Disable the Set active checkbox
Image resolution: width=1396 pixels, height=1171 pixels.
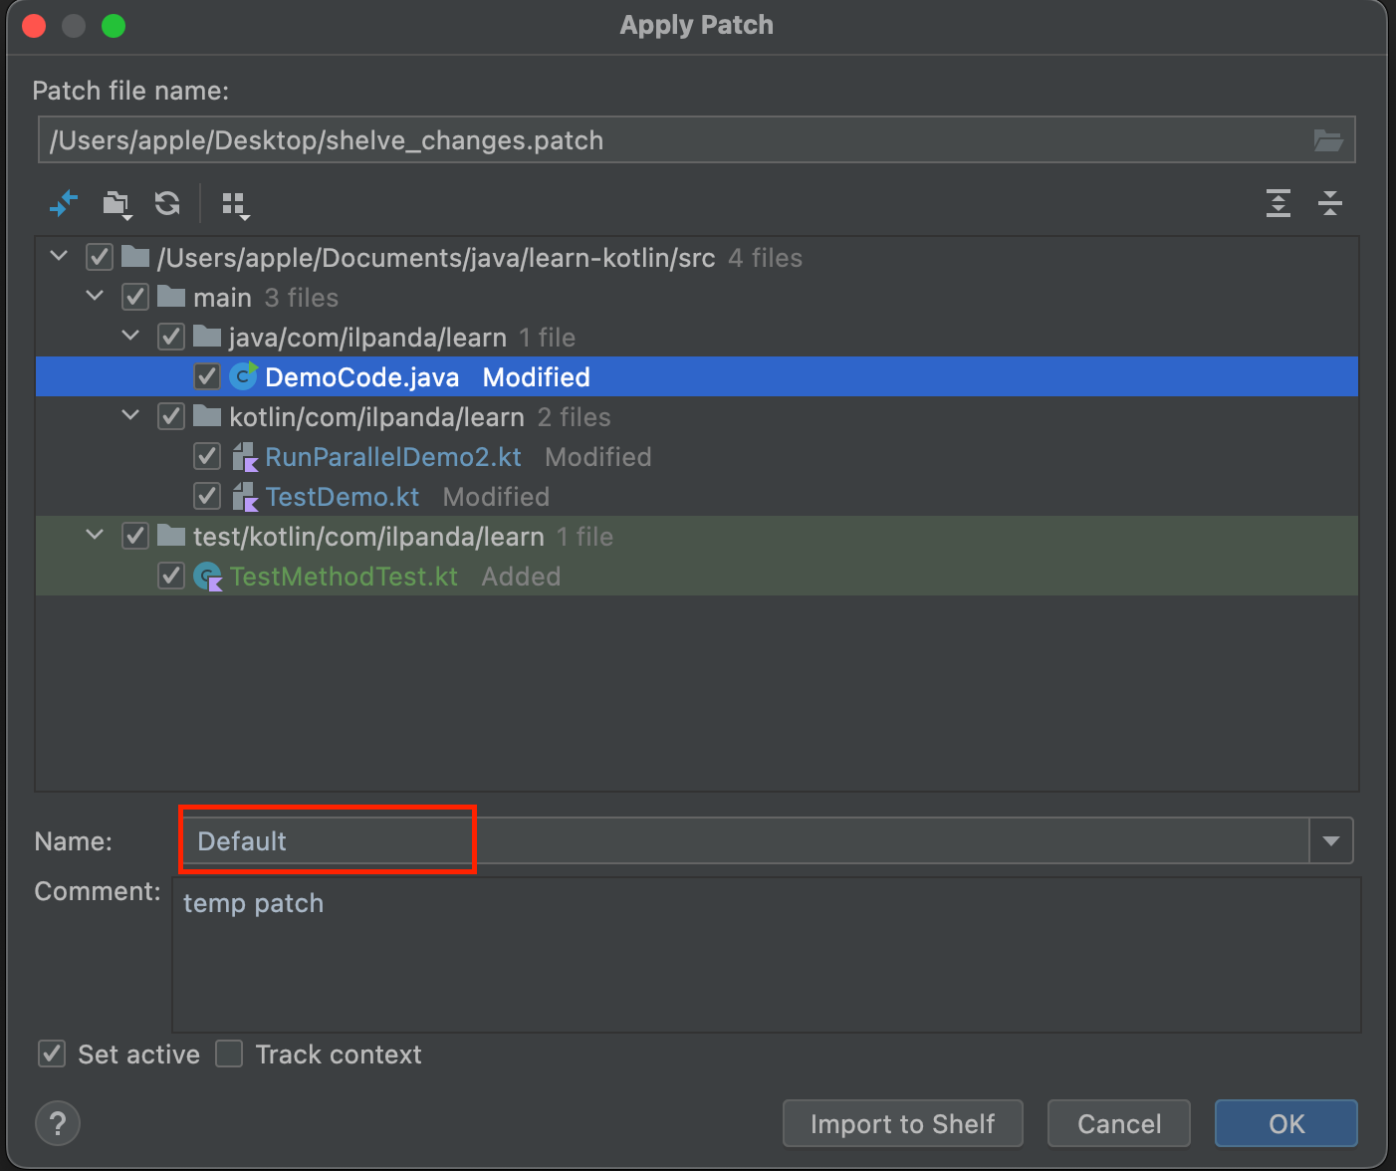point(52,1054)
